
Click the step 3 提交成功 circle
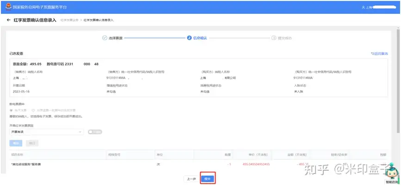(x=274, y=38)
